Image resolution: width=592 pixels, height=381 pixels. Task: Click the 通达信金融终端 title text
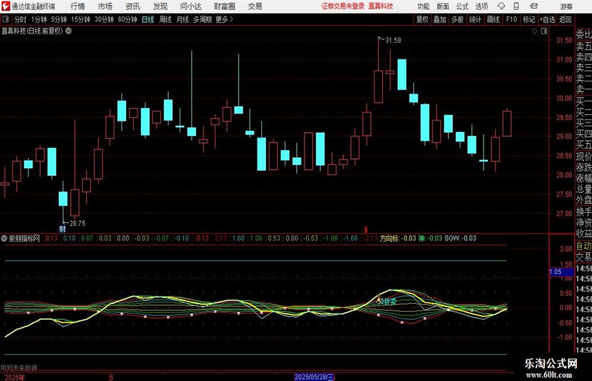pyautogui.click(x=33, y=6)
